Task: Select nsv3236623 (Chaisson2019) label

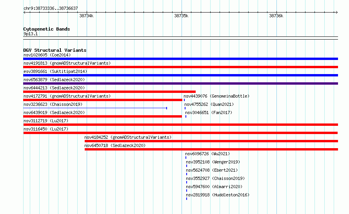Action: point(53,104)
